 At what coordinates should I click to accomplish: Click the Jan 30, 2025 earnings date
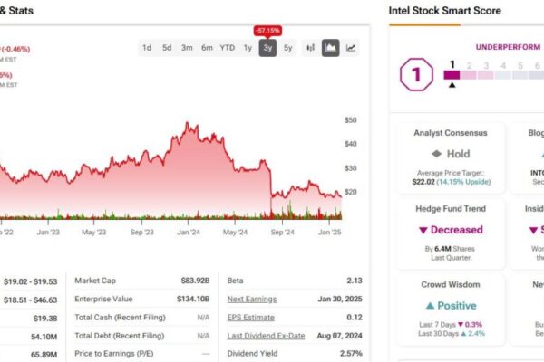point(340,299)
